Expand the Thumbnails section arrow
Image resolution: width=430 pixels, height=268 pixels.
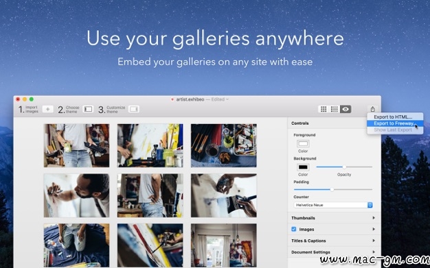374,218
